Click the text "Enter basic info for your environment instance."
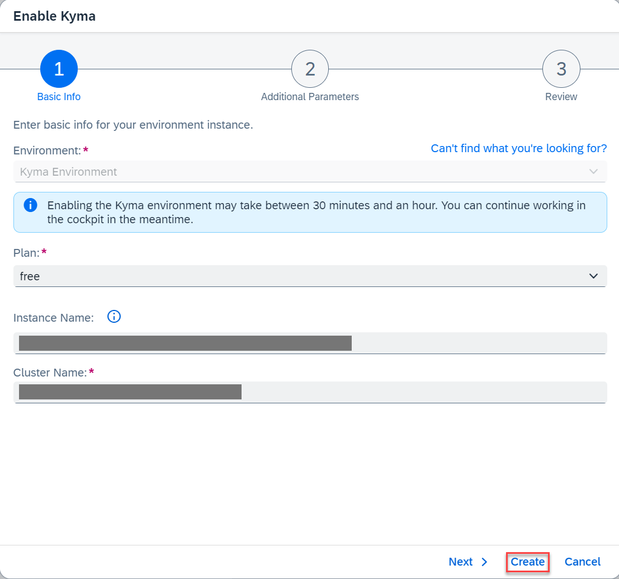This screenshot has width=619, height=579. click(133, 125)
